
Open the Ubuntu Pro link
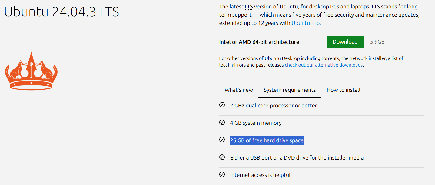point(305,23)
